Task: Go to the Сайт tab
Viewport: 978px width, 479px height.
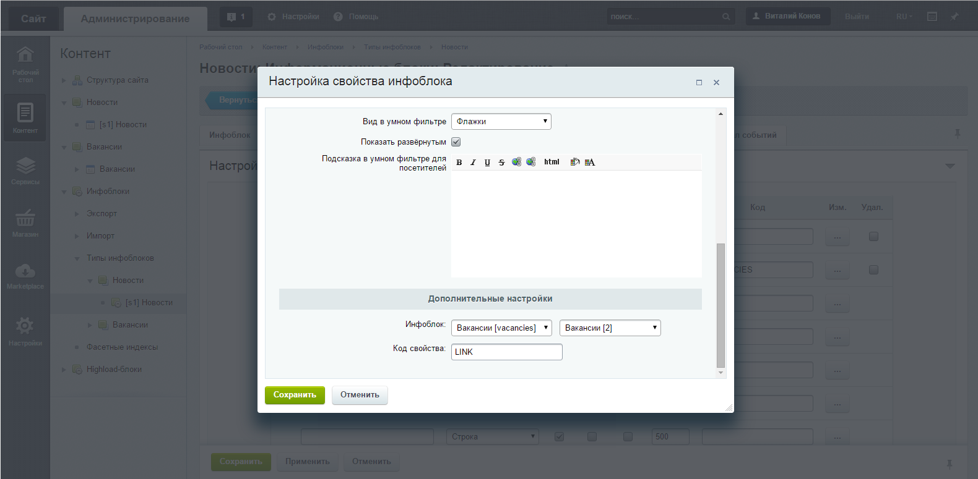Action: (33, 19)
